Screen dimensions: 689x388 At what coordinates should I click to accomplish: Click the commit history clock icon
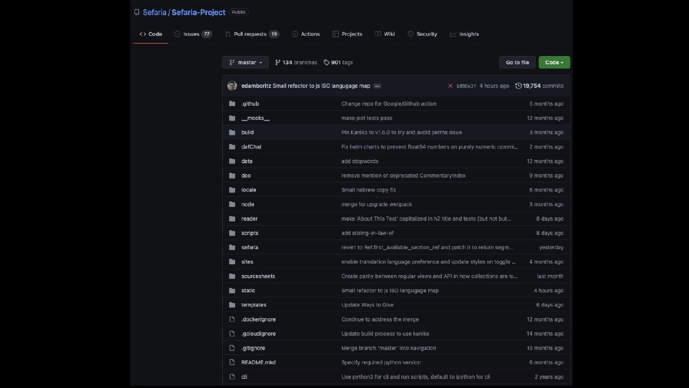(518, 86)
